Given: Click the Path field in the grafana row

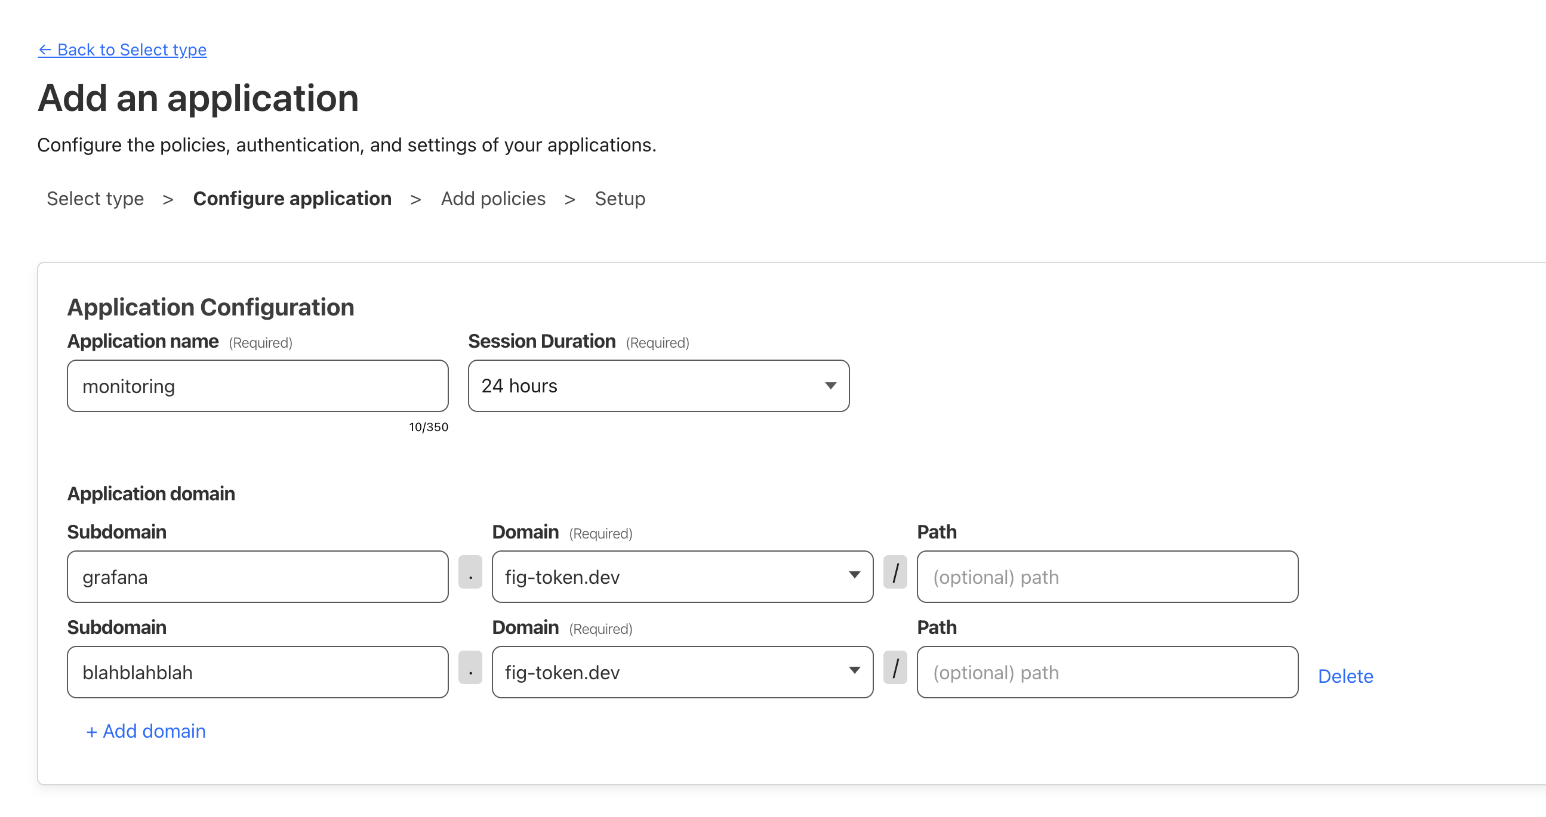Looking at the screenshot, I should pos(1107,577).
